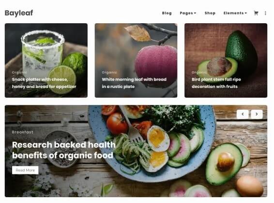Click Organic category on avocado card
274x203 pixels.
pyautogui.click(x=199, y=72)
